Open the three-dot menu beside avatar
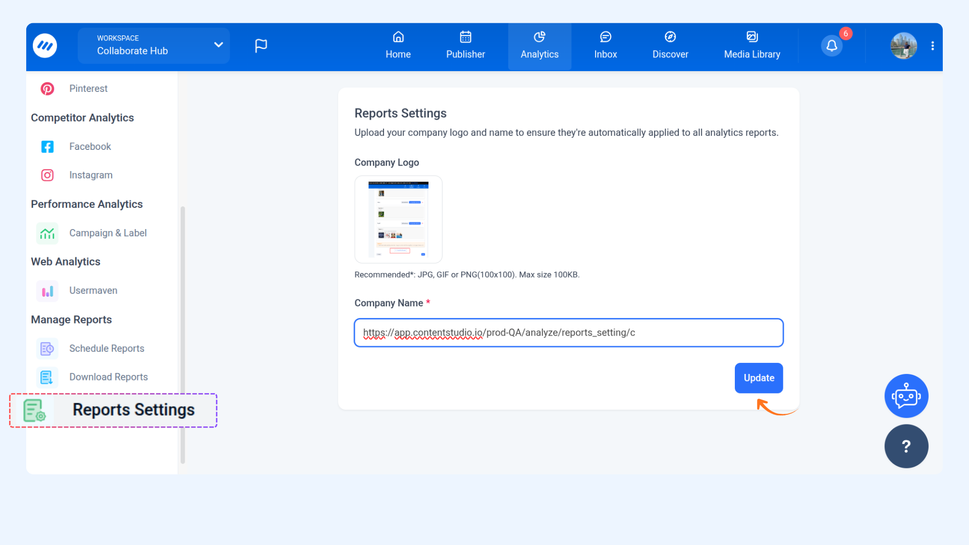 tap(932, 46)
